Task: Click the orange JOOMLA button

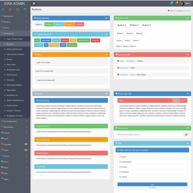Action: (54, 45)
